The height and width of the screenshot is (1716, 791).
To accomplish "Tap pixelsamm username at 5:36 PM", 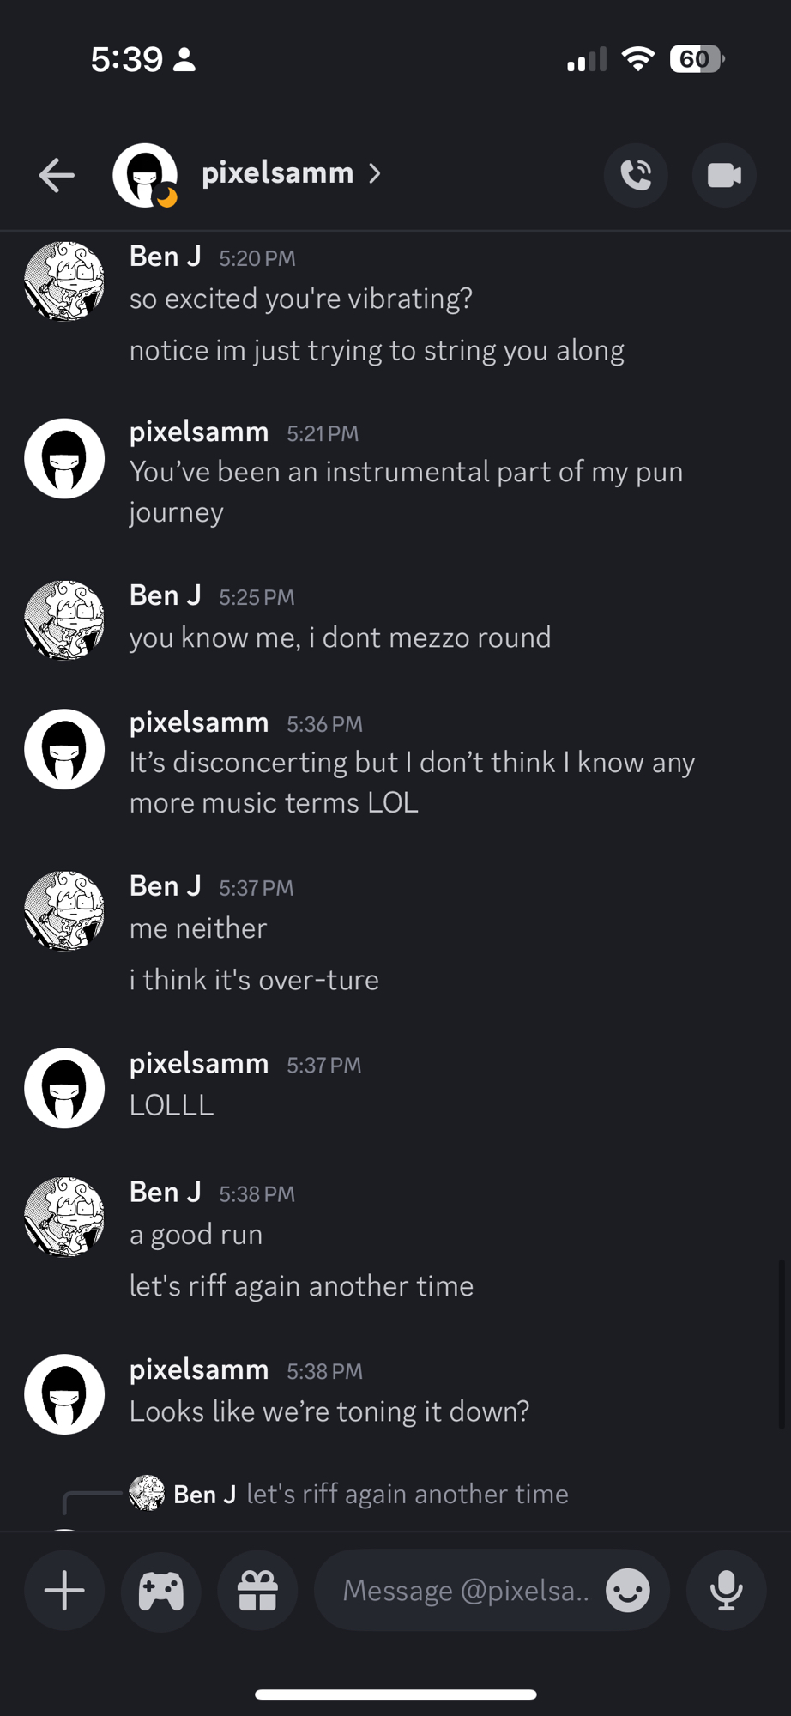I will click(x=199, y=722).
